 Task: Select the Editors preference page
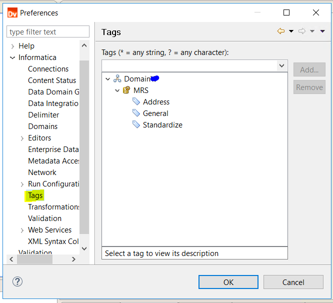point(39,138)
